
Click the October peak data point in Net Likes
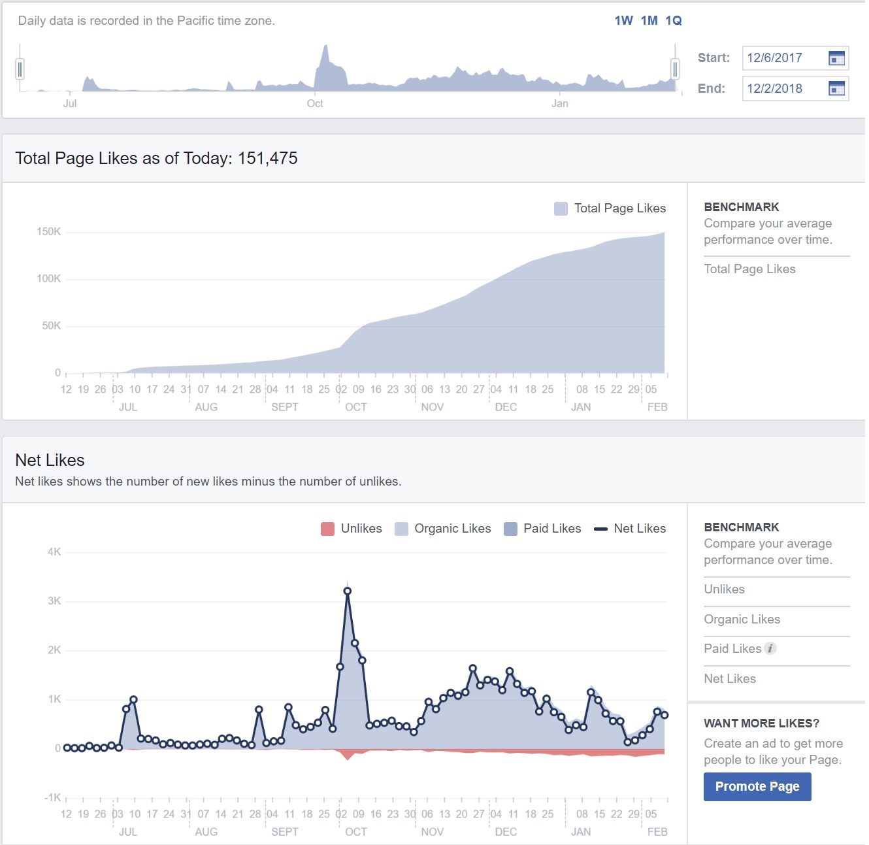point(348,591)
